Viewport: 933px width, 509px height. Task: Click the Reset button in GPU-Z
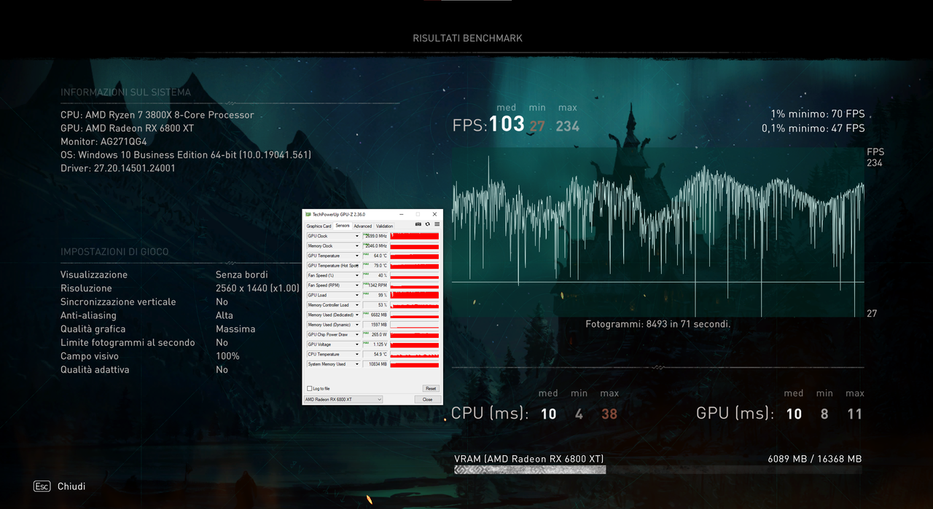pos(431,389)
